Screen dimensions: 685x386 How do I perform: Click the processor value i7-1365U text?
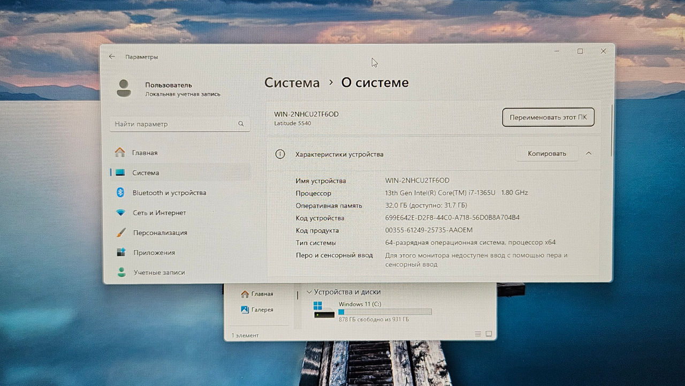456,193
